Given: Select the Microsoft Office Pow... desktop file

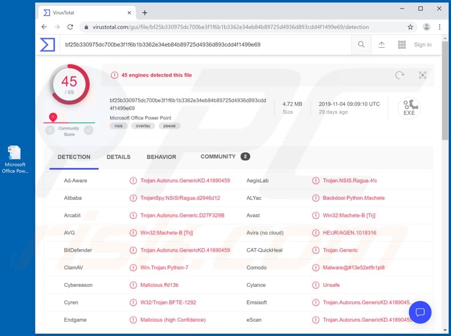Looking at the screenshot, I should 15,160.
